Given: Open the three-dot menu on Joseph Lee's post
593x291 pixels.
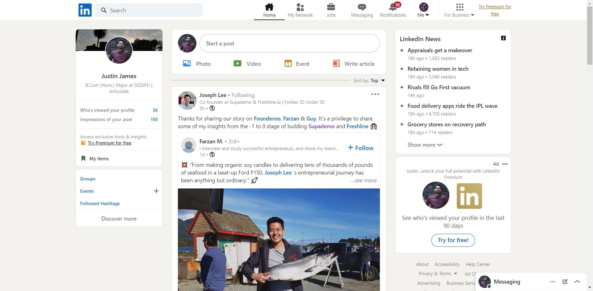Looking at the screenshot, I should pos(375,95).
